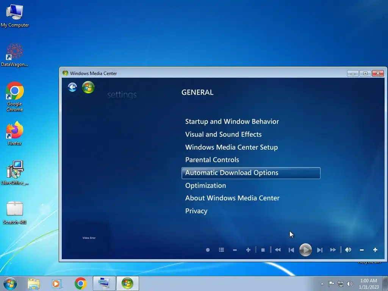Select Automatic Download Options
This screenshot has width=388, height=291.
[251, 173]
